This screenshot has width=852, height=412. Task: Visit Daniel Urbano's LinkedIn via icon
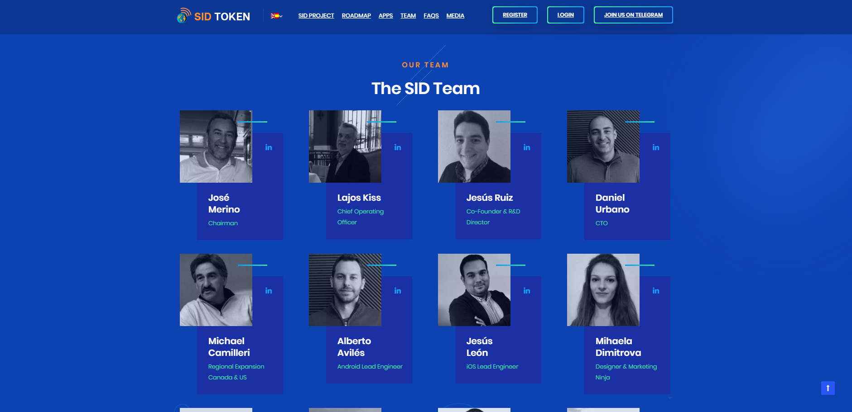pyautogui.click(x=656, y=147)
